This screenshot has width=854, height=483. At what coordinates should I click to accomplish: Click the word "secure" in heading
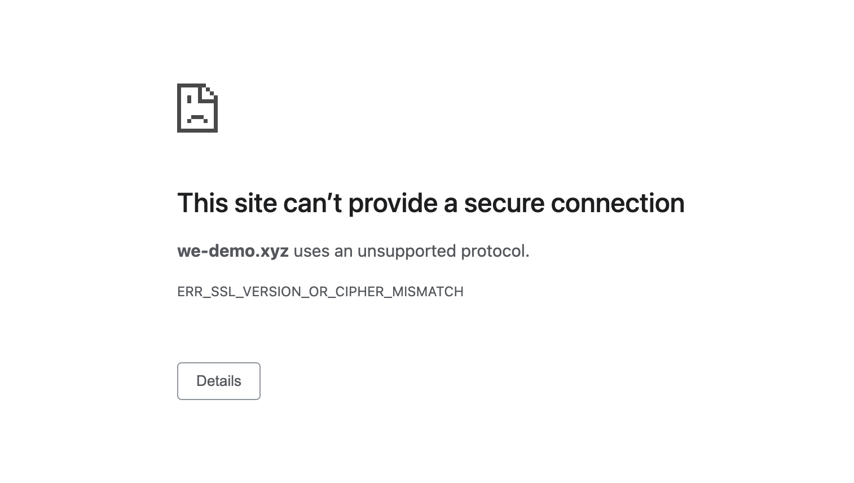tap(504, 203)
